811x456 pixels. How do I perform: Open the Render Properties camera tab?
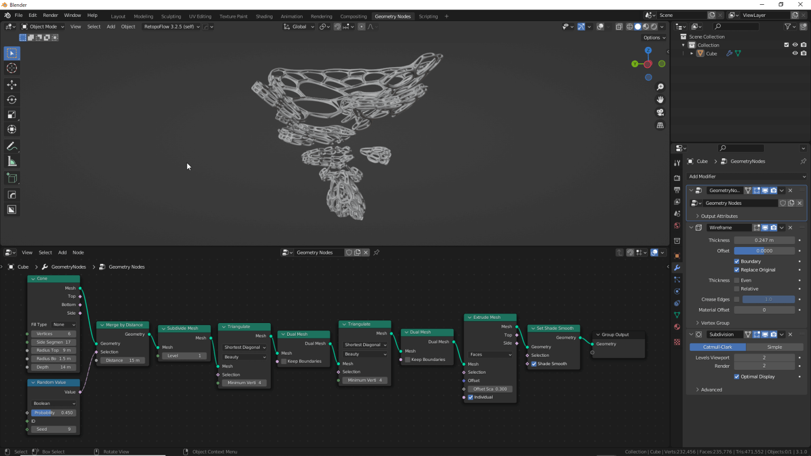677,178
